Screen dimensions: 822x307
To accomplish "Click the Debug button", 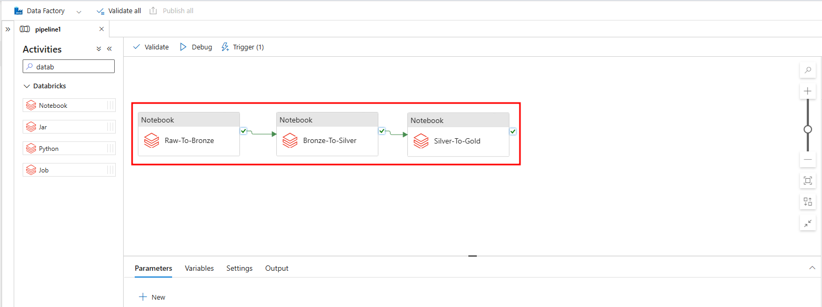I will tap(196, 47).
